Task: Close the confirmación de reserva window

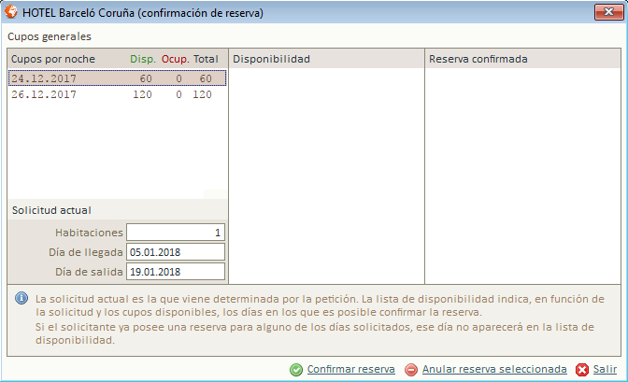Action: [608, 12]
